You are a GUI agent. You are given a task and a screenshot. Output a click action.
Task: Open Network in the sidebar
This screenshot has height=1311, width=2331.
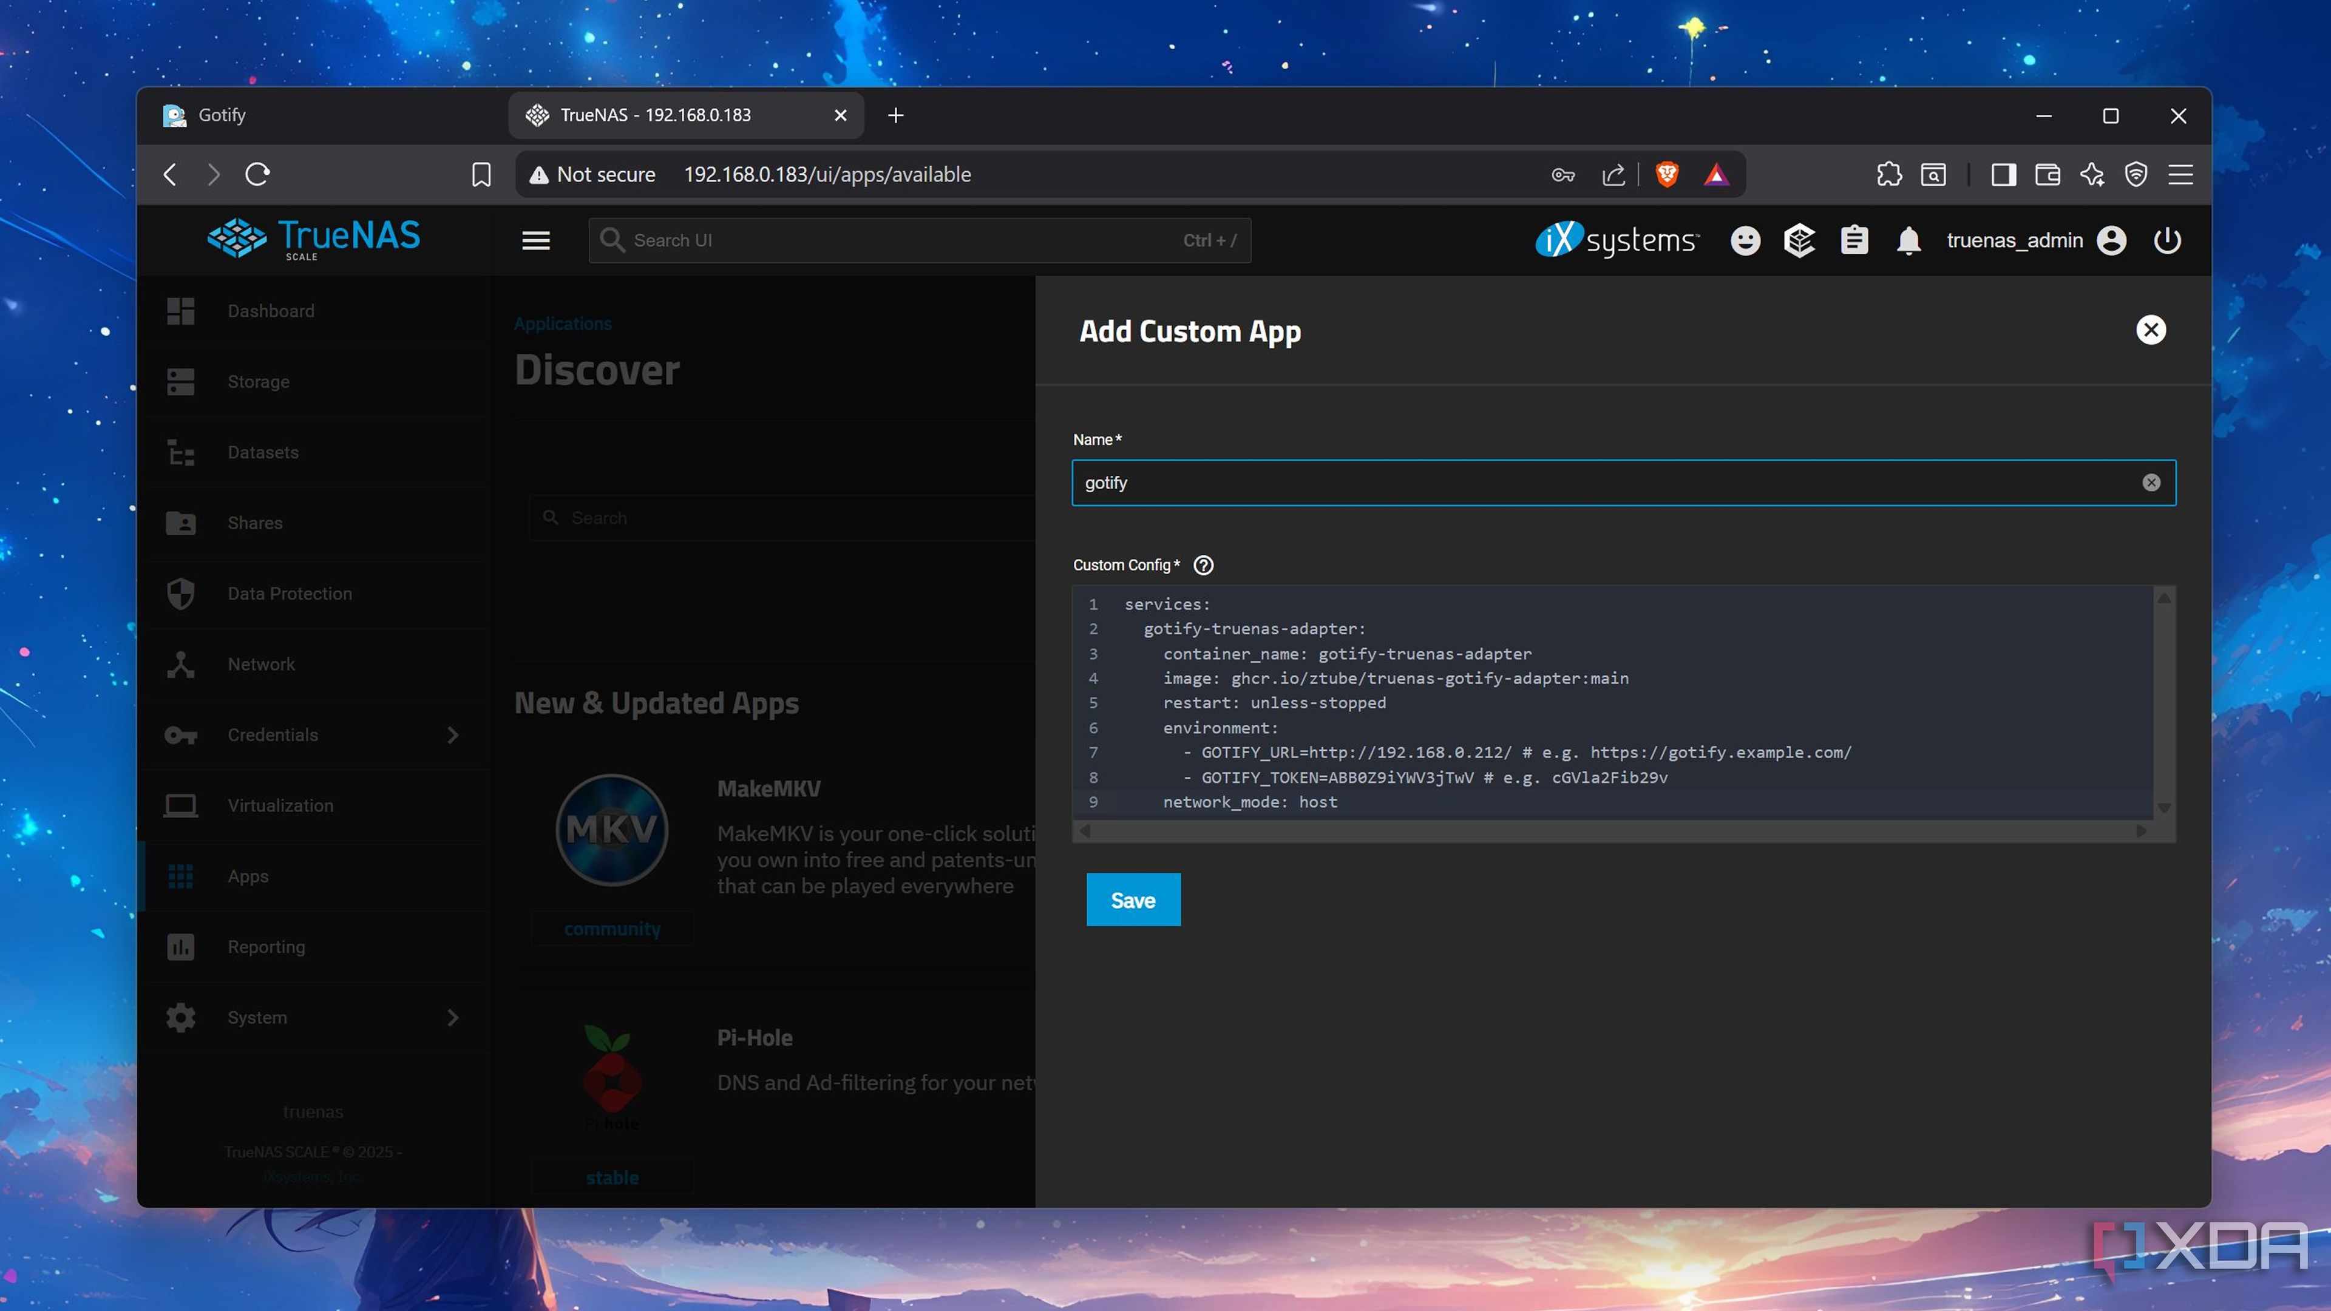pos(313,663)
